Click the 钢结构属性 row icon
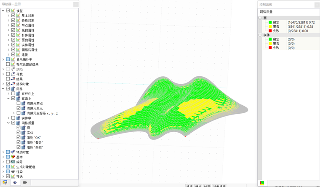Screen dimensions: 320x187 click(18, 50)
